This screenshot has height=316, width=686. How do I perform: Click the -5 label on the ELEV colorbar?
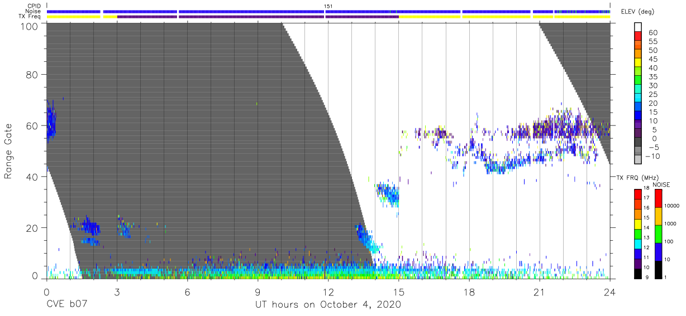[x=652, y=147]
